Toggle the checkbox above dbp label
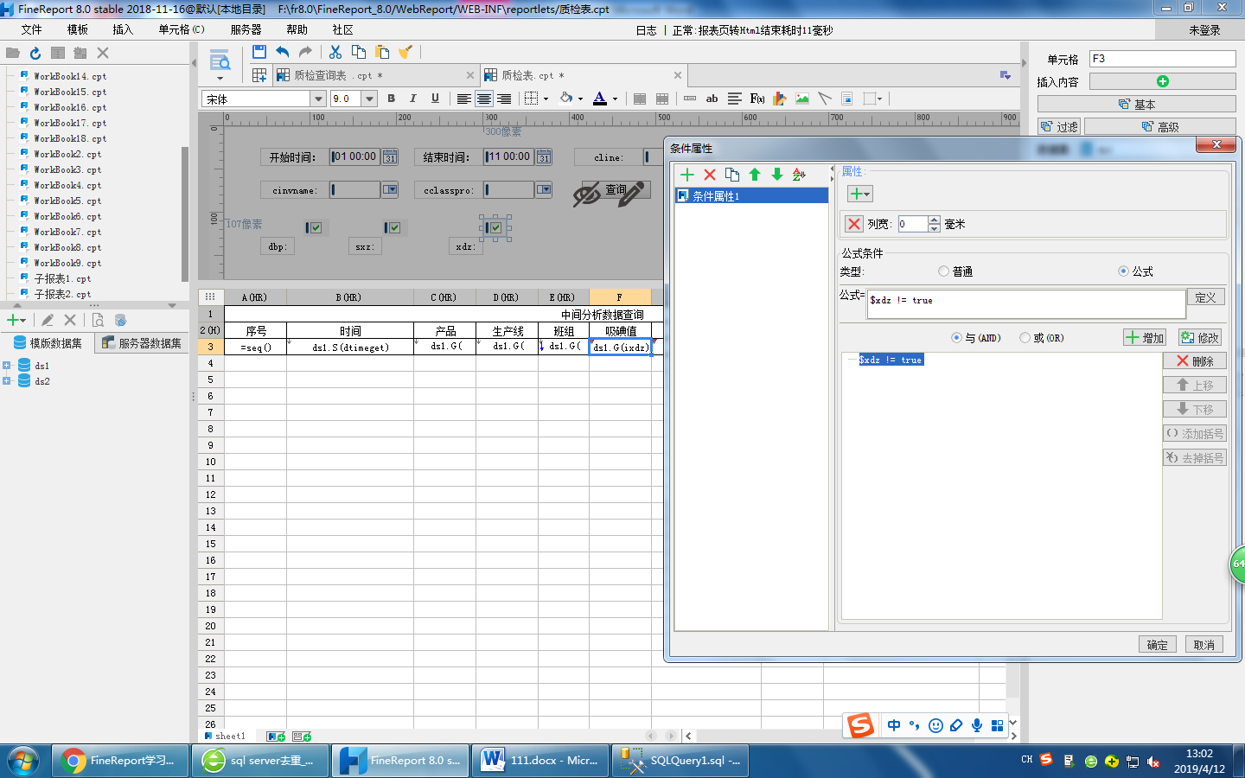The image size is (1245, 778). point(316,227)
